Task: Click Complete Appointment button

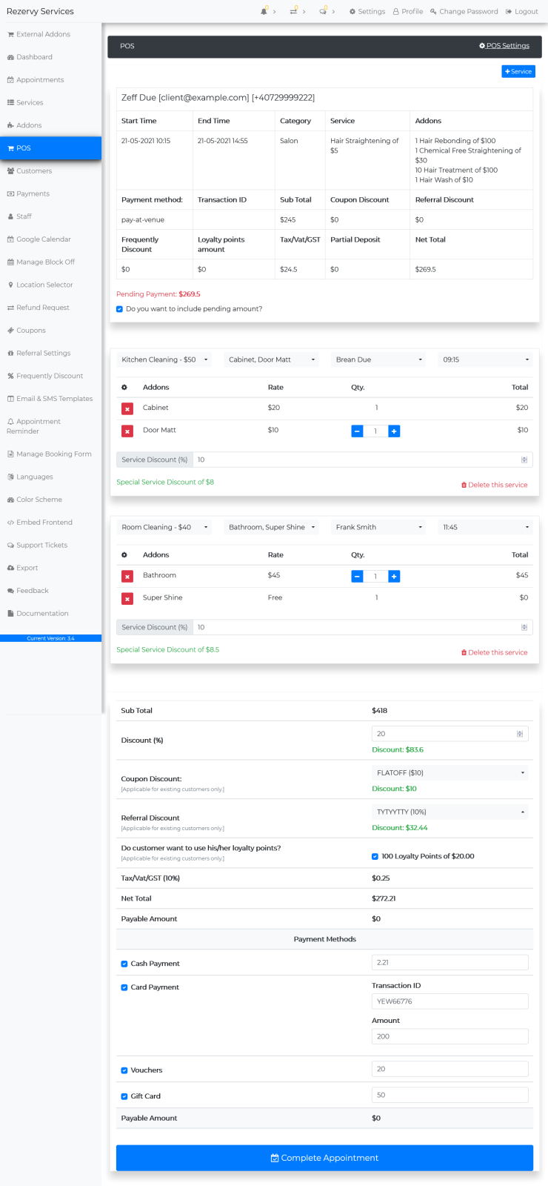Action: (324, 1158)
